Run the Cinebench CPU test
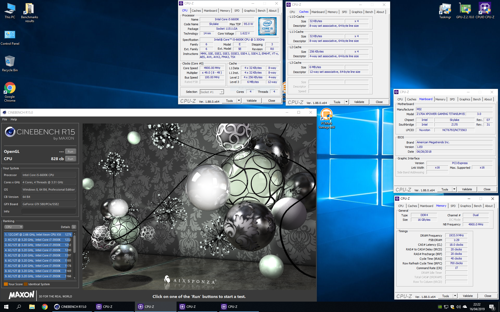Viewport: 500px width, 312px height. (70, 159)
